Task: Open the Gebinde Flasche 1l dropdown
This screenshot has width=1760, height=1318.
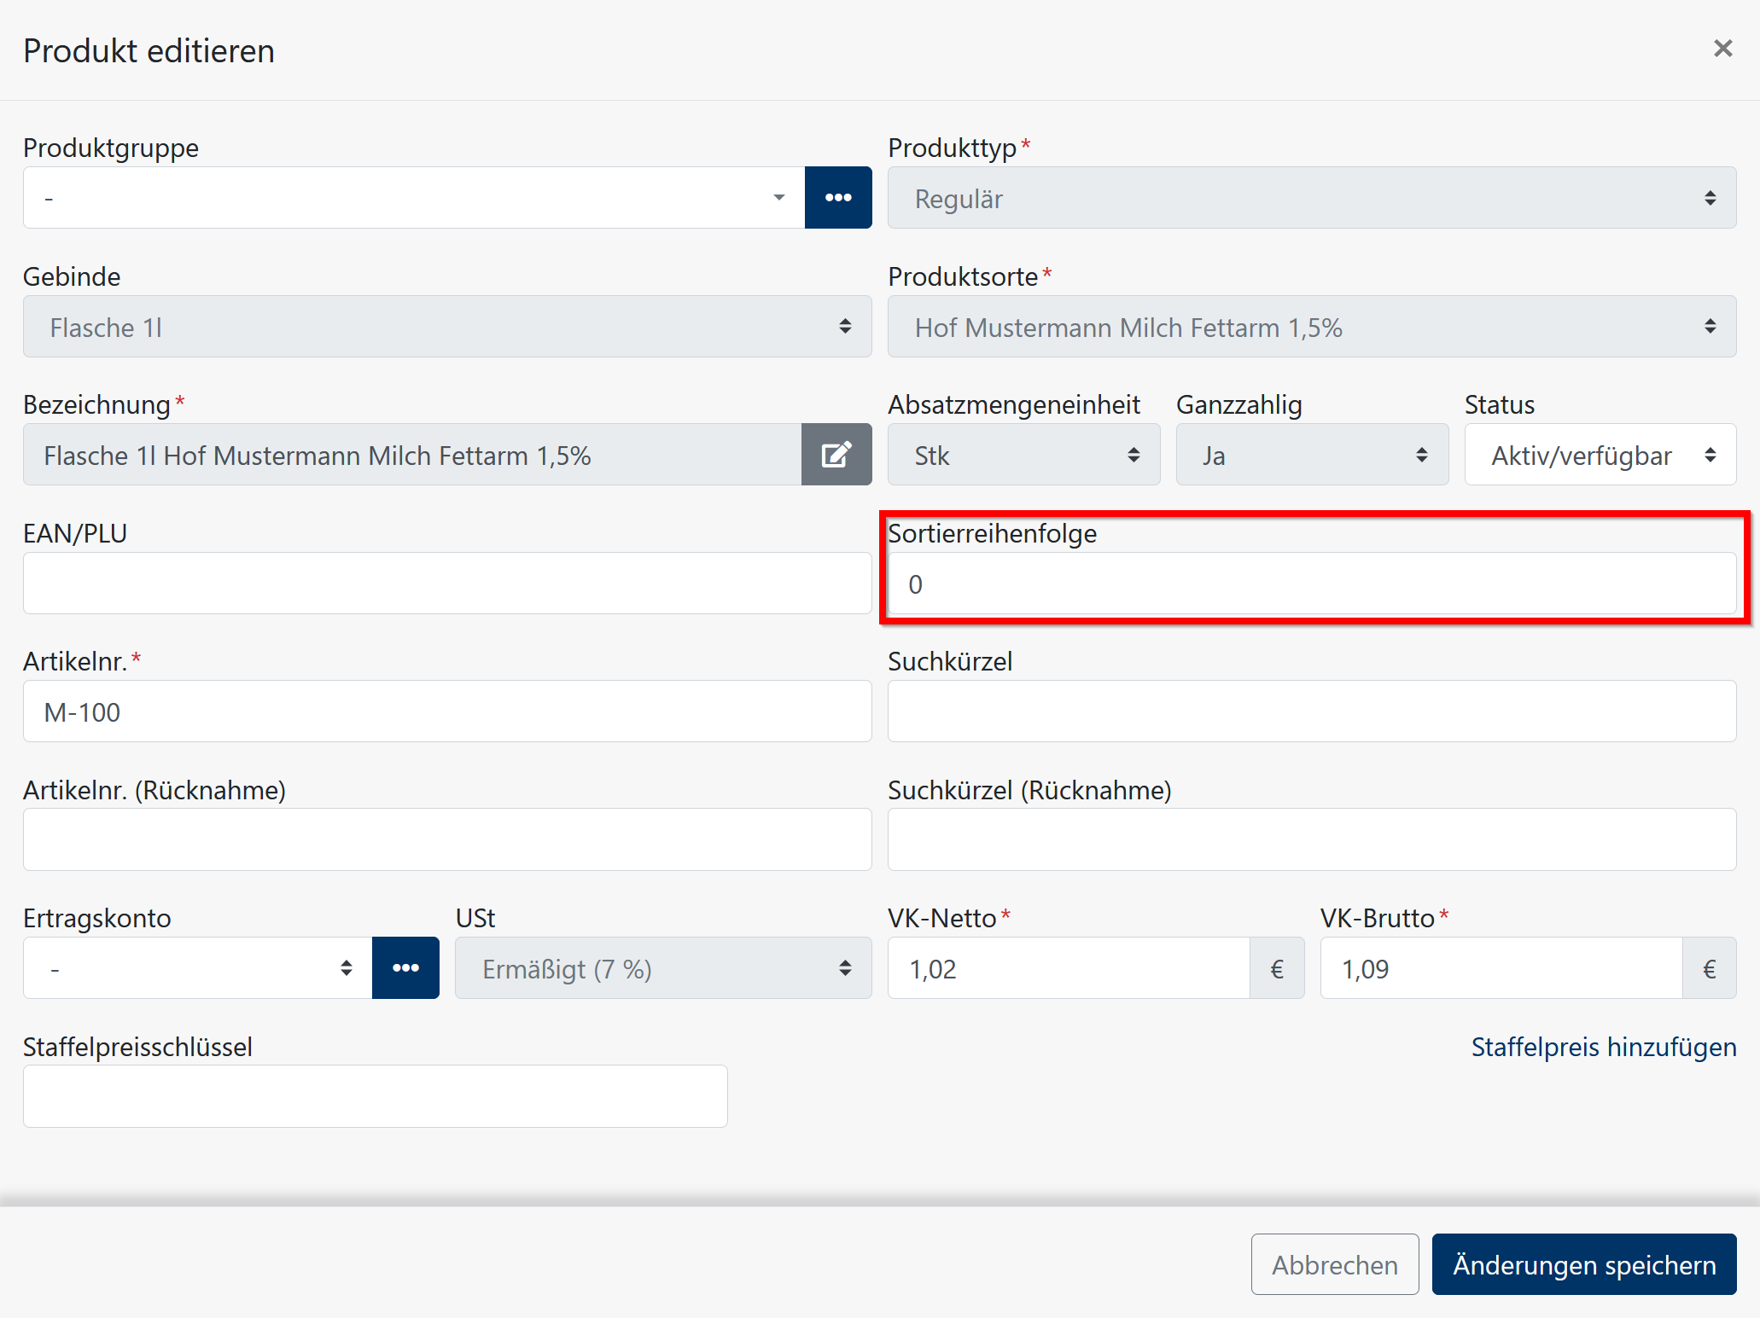Action: [x=447, y=327]
